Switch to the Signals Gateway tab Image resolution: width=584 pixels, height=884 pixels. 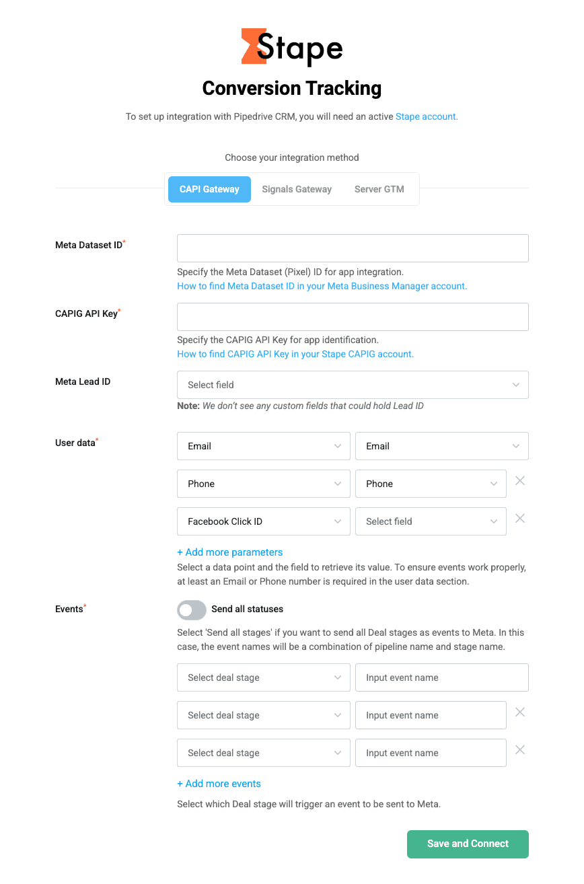coord(297,189)
